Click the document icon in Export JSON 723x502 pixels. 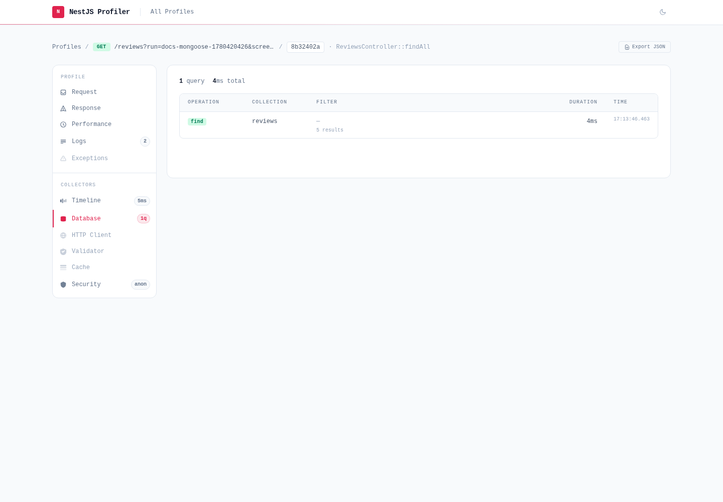[x=627, y=47]
